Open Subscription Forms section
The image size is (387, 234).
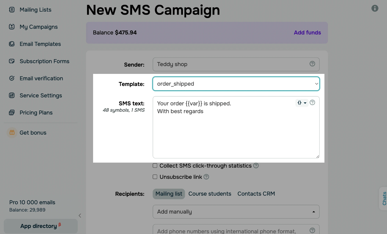tap(44, 61)
